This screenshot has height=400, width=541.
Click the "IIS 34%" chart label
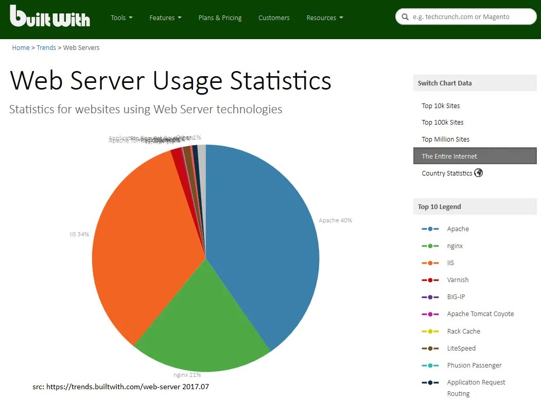79,234
